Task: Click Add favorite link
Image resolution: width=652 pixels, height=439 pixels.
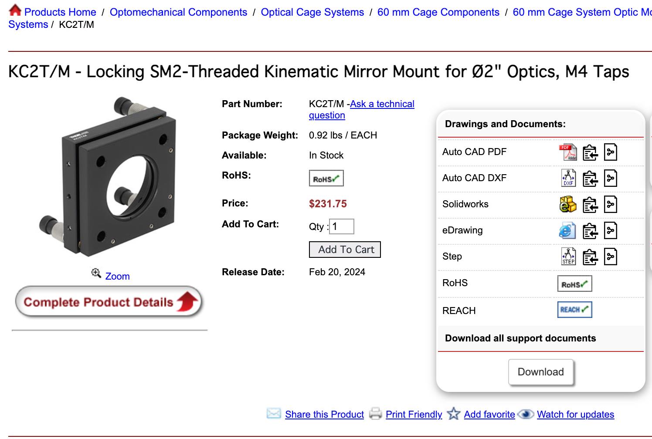Action: [489, 415]
